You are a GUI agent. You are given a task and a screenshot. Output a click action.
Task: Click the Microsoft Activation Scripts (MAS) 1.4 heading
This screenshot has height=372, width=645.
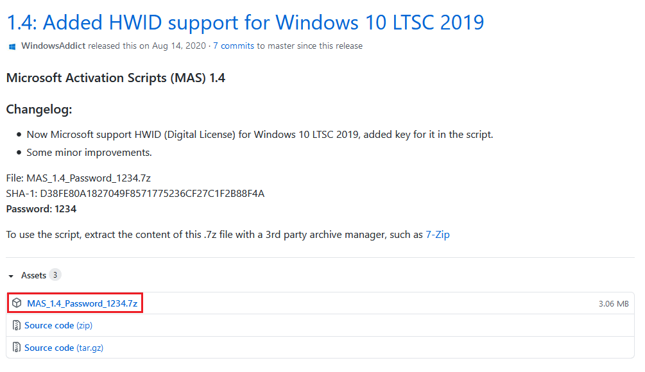click(116, 78)
